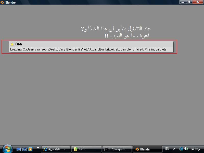This screenshot has height=153, width=204.
Task: Open the volume tray icon
Action: pyautogui.click(x=186, y=149)
